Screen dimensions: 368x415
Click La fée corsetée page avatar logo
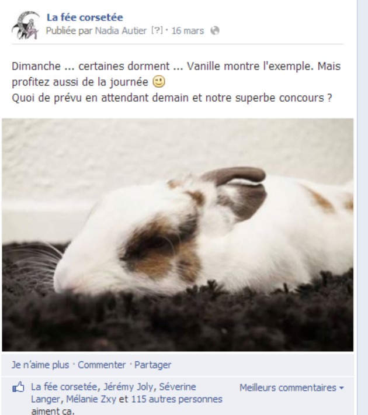[x=26, y=25]
